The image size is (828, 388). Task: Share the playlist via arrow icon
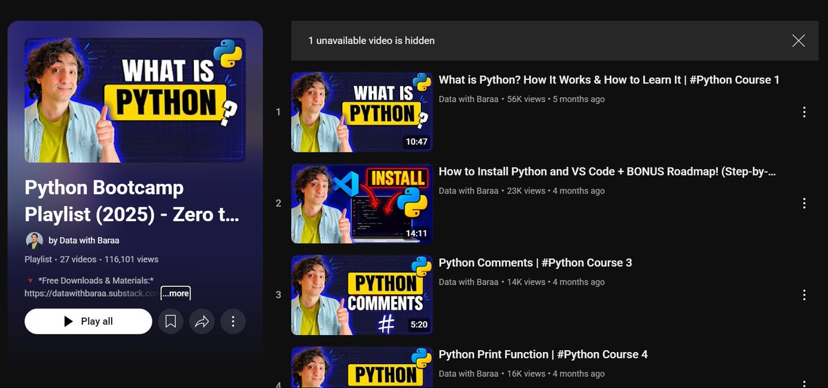click(x=201, y=321)
